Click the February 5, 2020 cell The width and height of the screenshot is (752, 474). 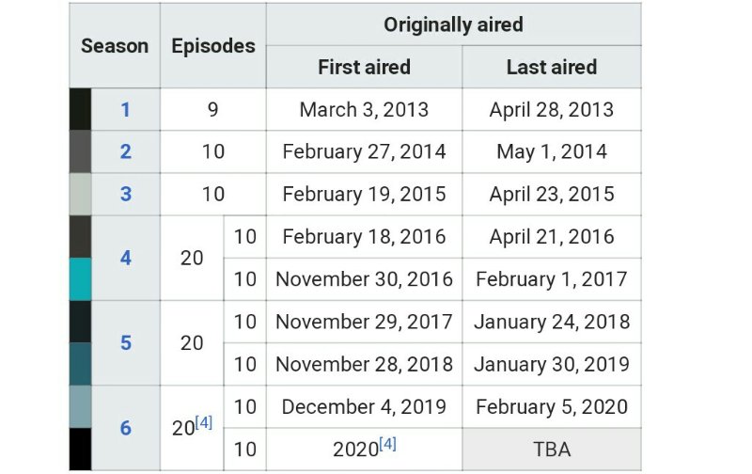click(552, 407)
